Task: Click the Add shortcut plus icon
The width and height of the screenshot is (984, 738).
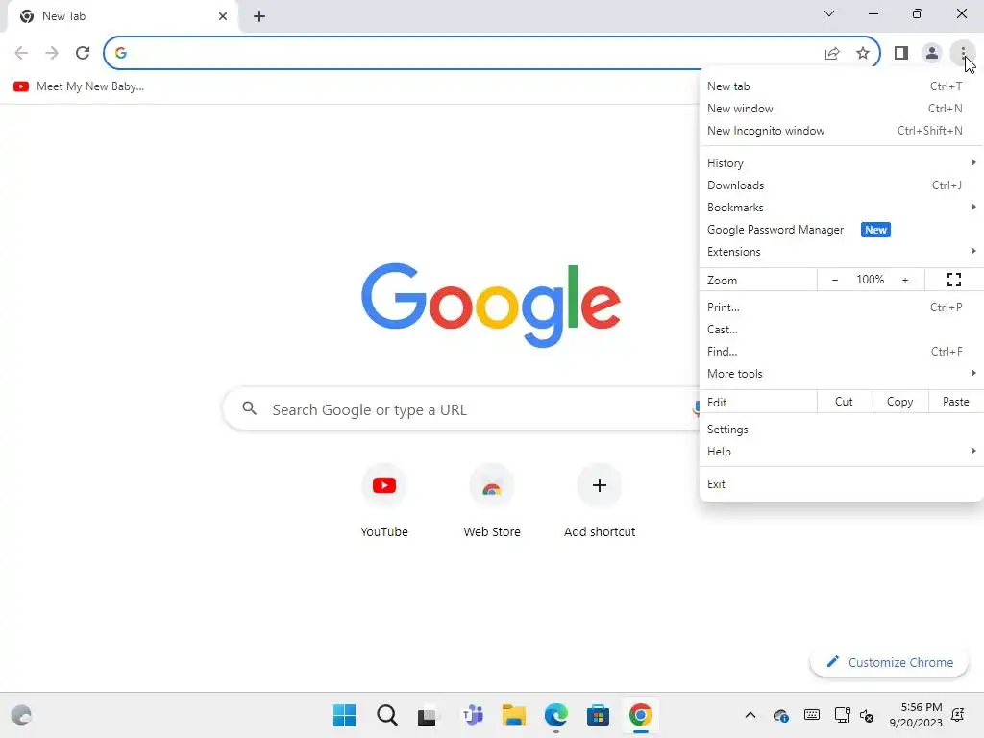Action: pos(600,485)
